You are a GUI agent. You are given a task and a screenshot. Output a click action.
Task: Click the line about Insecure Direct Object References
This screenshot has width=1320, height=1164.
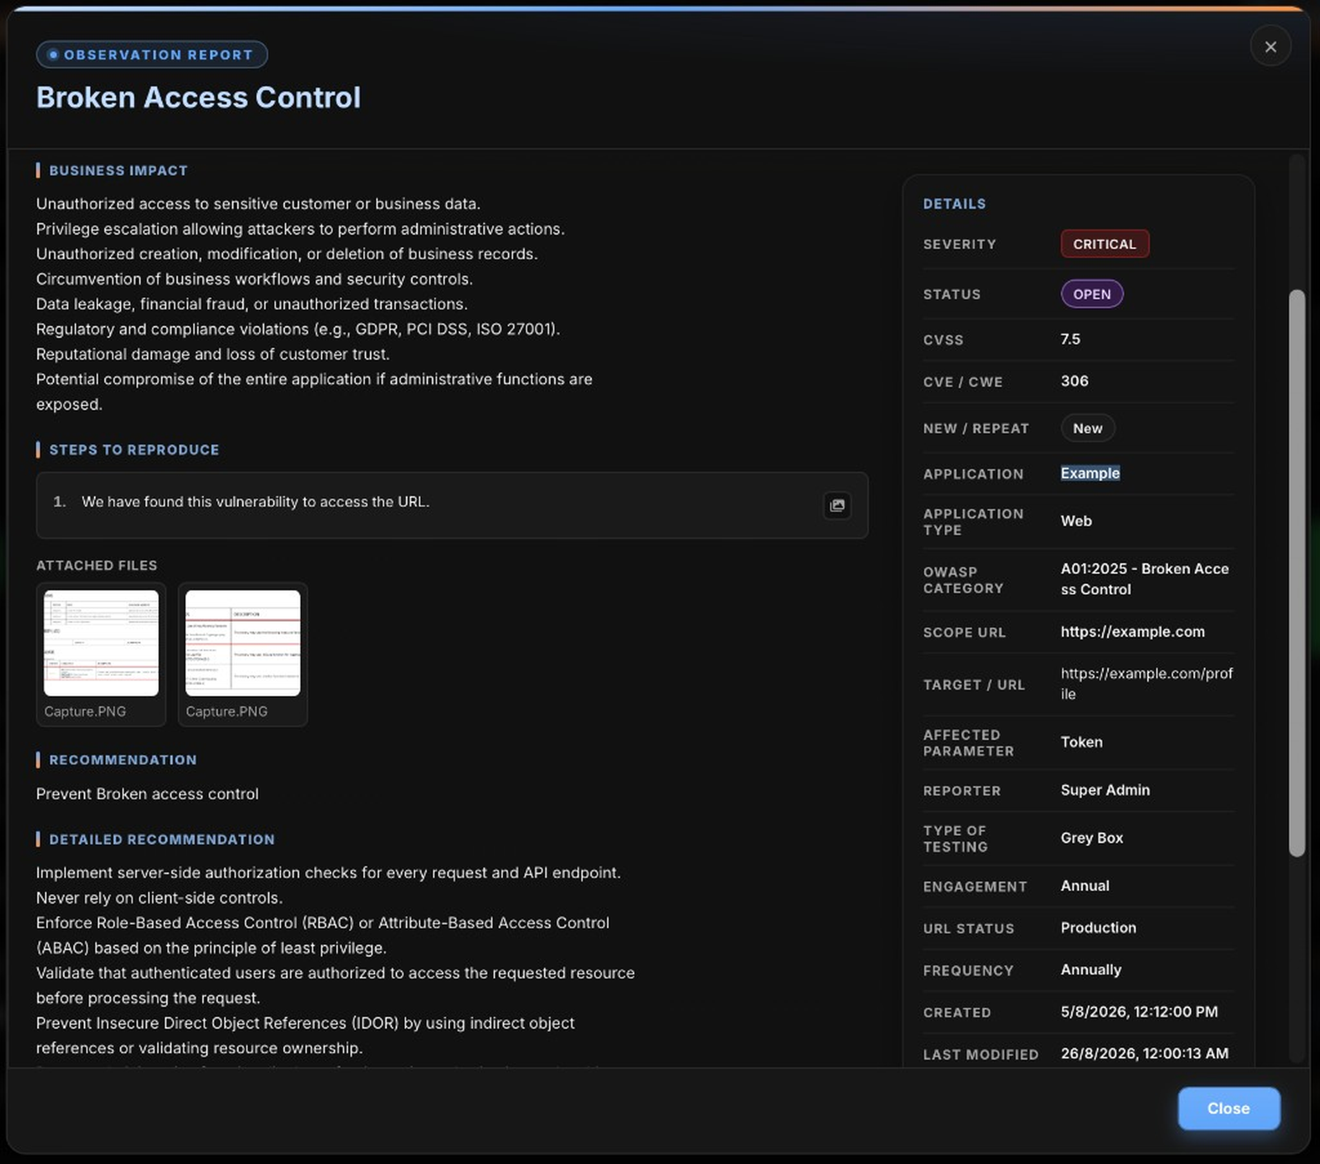pyautogui.click(x=305, y=1036)
